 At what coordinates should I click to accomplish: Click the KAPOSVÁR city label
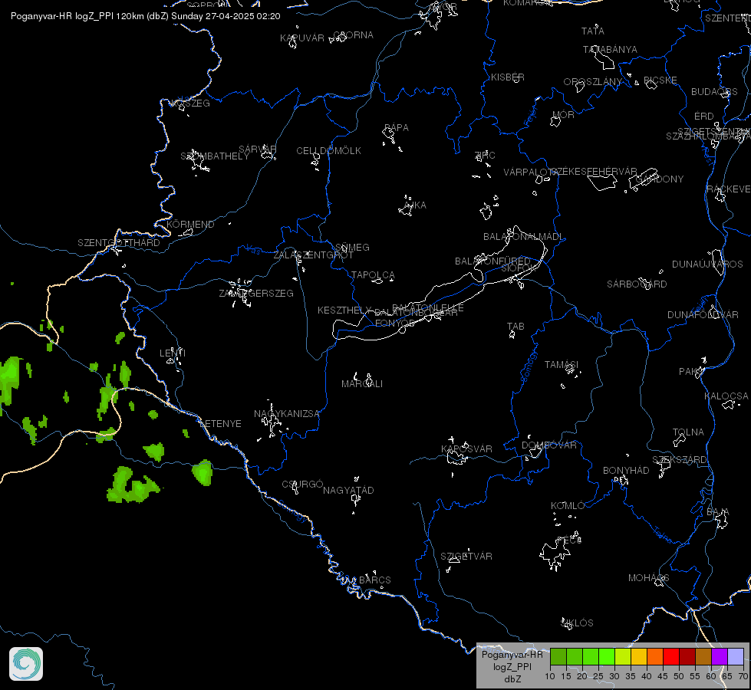[466, 449]
